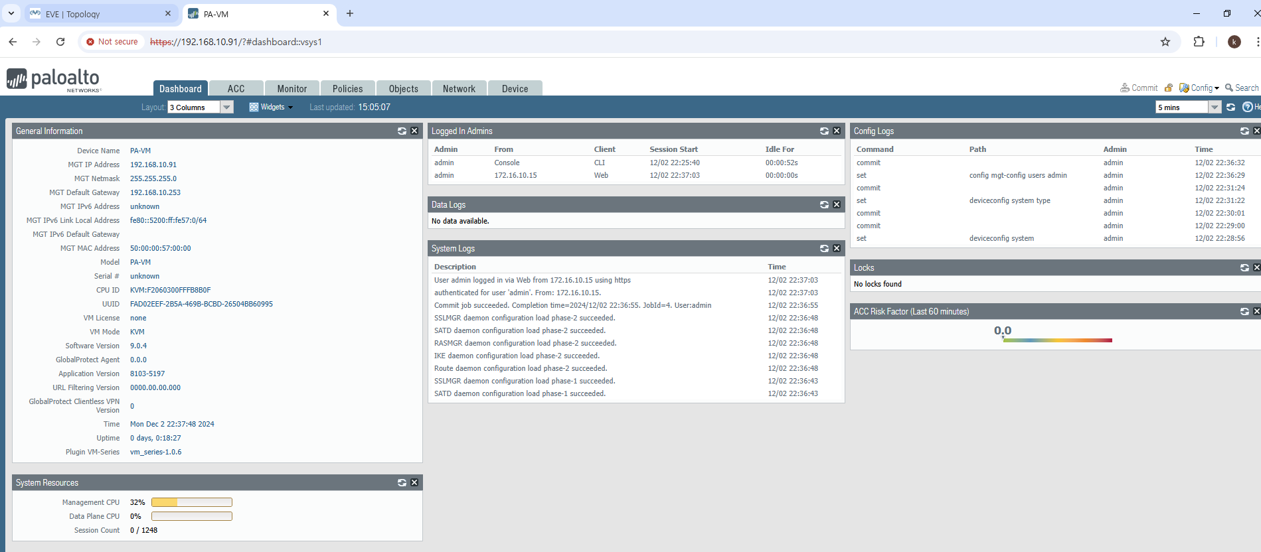Image resolution: width=1261 pixels, height=552 pixels.
Task: Expand the Config dropdown menu
Action: click(x=1199, y=88)
